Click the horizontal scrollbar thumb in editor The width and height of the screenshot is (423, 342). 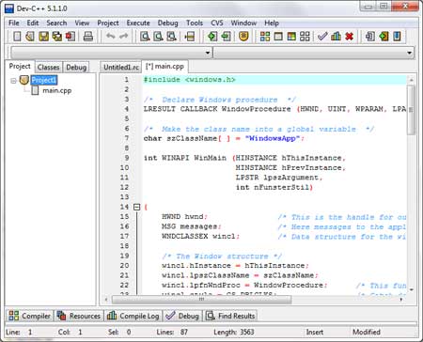pos(202,300)
